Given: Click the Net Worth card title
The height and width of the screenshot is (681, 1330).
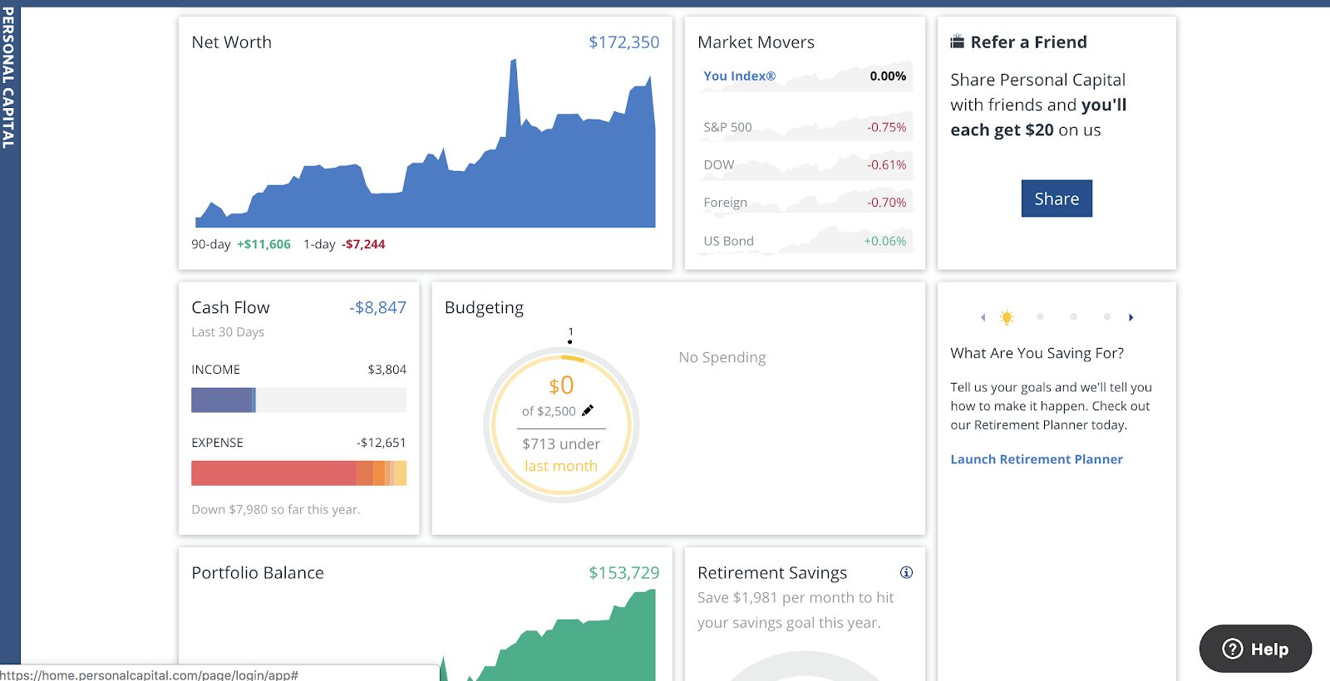Looking at the screenshot, I should pyautogui.click(x=231, y=42).
